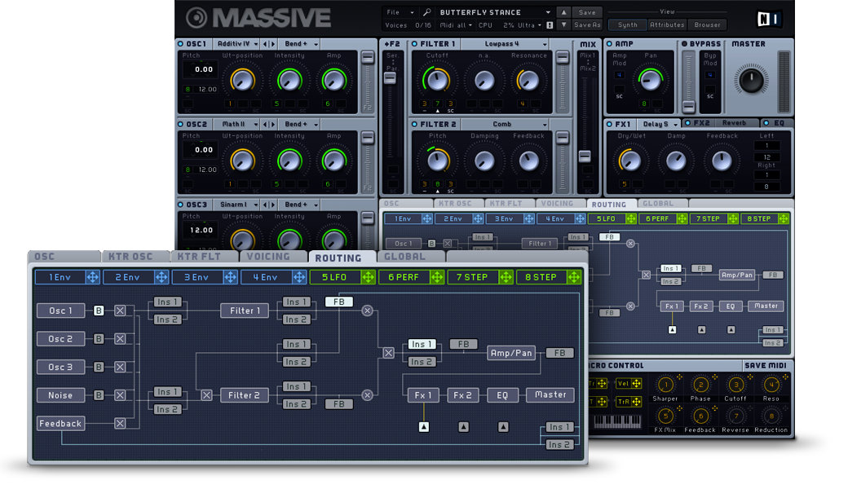Select previous OSC2 wavetable with left arrow

[265, 124]
